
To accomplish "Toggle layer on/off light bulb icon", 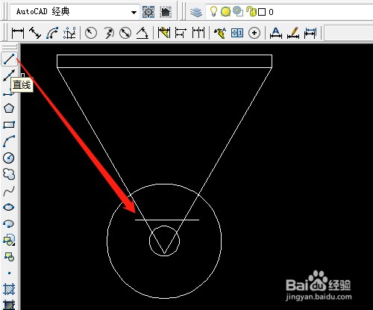I will pyautogui.click(x=213, y=11).
